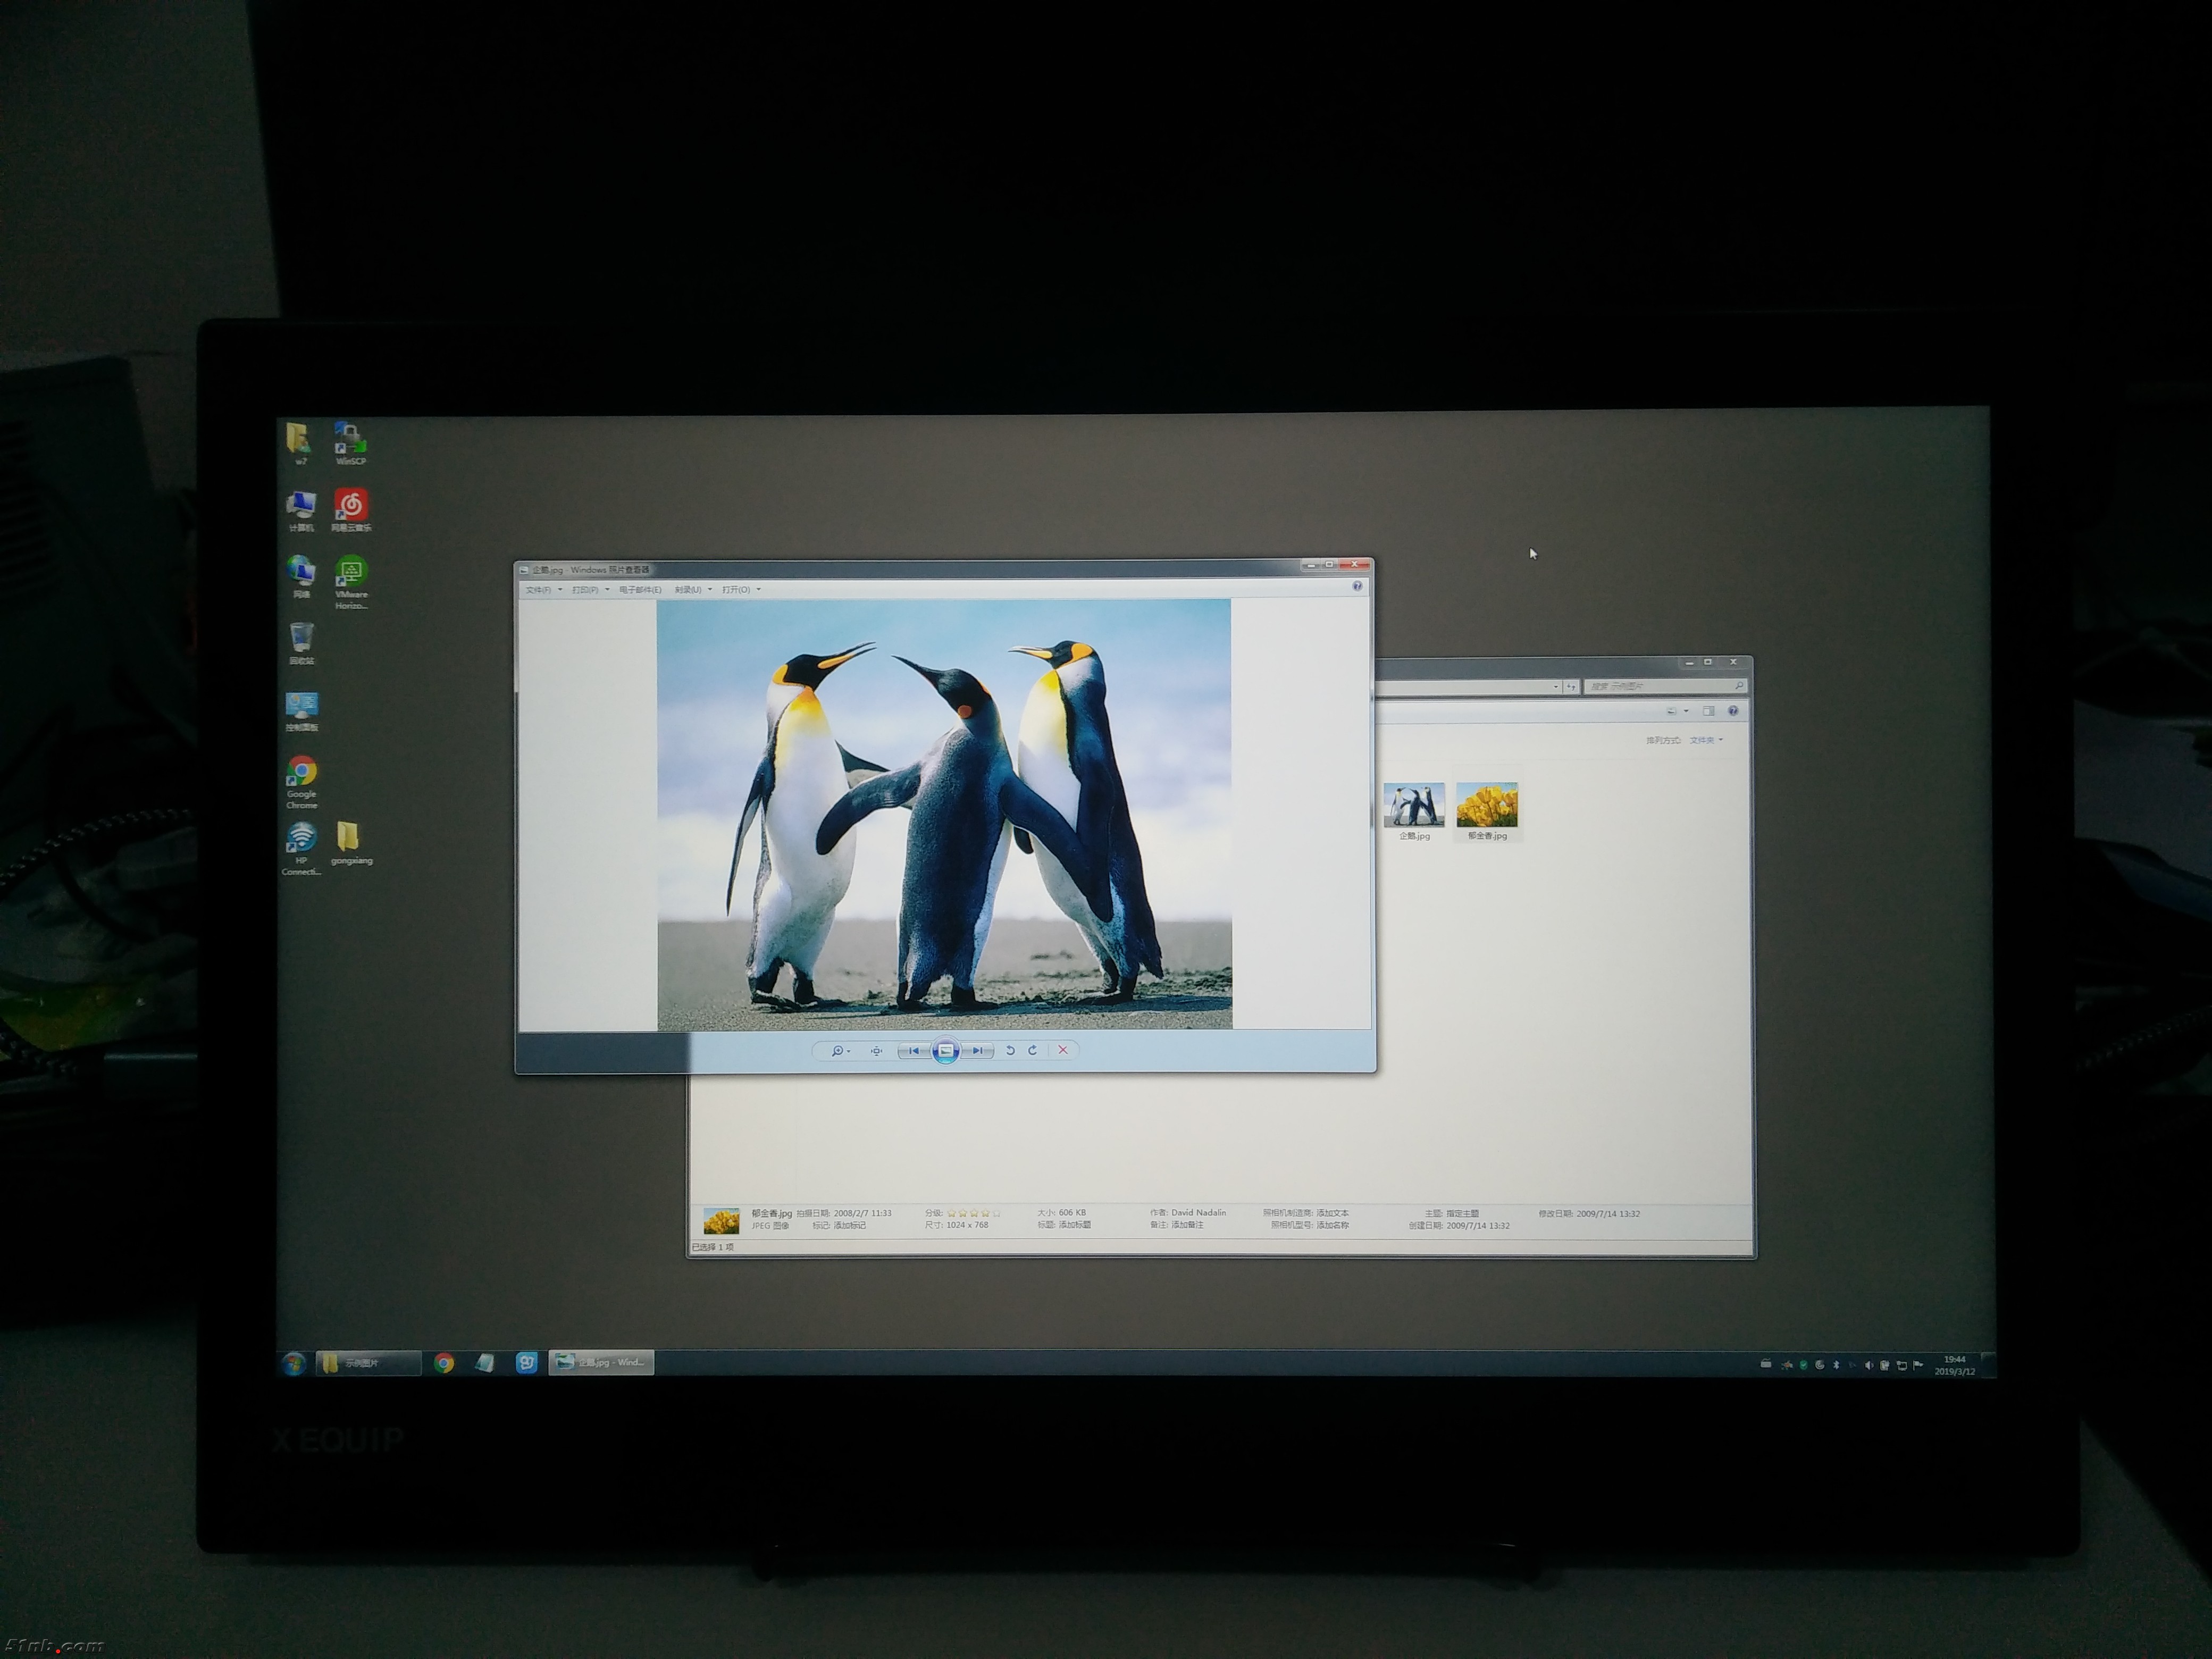Rotate the photo clockwise
This screenshot has width=2212, height=1659.
point(1033,1050)
